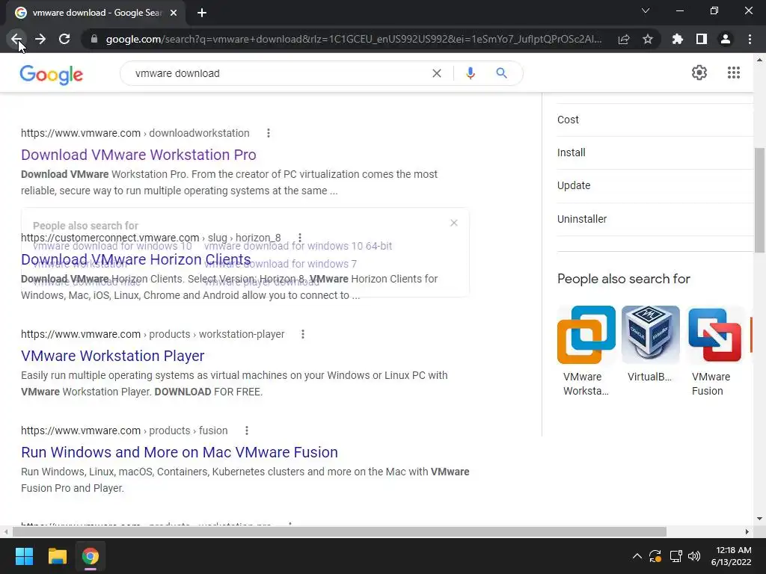Open the clock and date panel
The image size is (766, 574).
[x=731, y=556]
